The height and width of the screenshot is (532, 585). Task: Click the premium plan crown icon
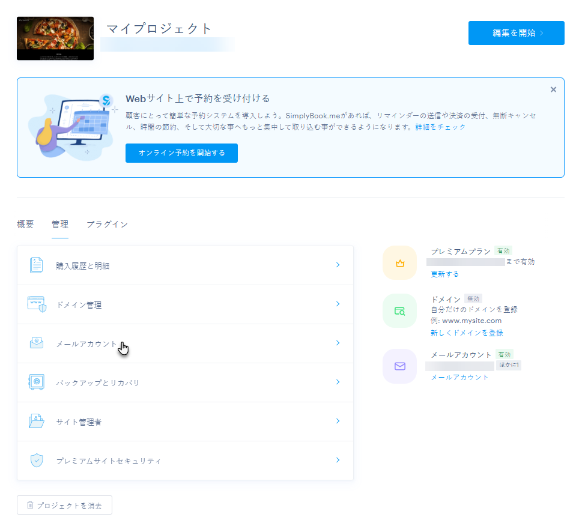tap(400, 263)
